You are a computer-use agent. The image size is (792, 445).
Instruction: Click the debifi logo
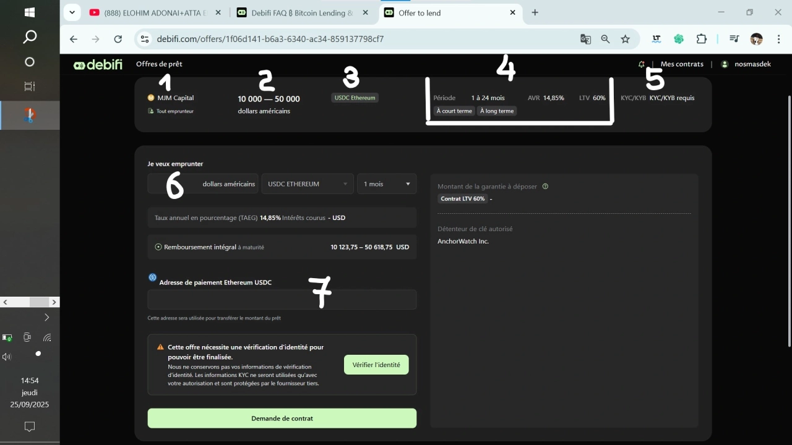coord(98,64)
